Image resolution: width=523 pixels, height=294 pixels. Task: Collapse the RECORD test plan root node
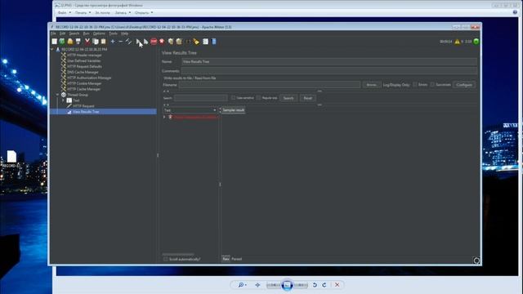(52, 49)
